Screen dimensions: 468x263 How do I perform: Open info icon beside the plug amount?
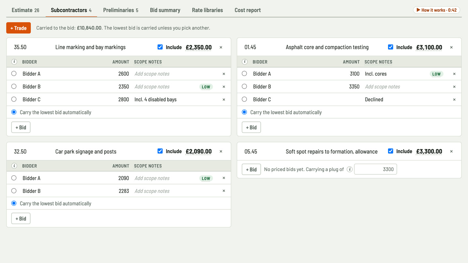pyautogui.click(x=350, y=169)
